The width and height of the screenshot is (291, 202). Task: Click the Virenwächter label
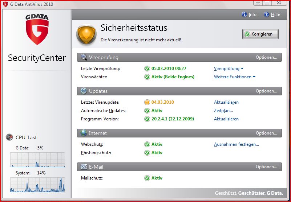click(94, 77)
